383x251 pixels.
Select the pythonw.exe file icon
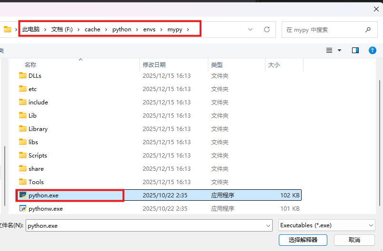[22, 208]
